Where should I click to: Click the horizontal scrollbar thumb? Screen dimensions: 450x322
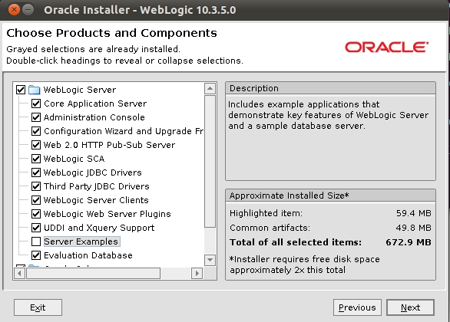coord(93,273)
